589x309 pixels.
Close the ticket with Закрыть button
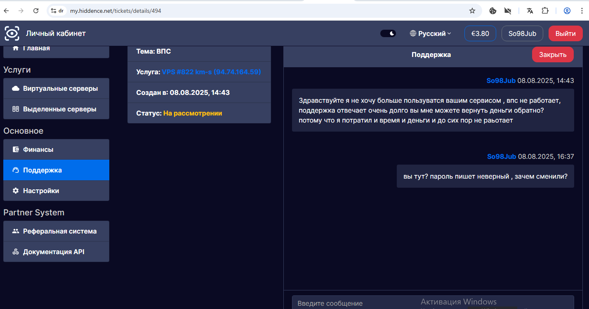click(552, 55)
